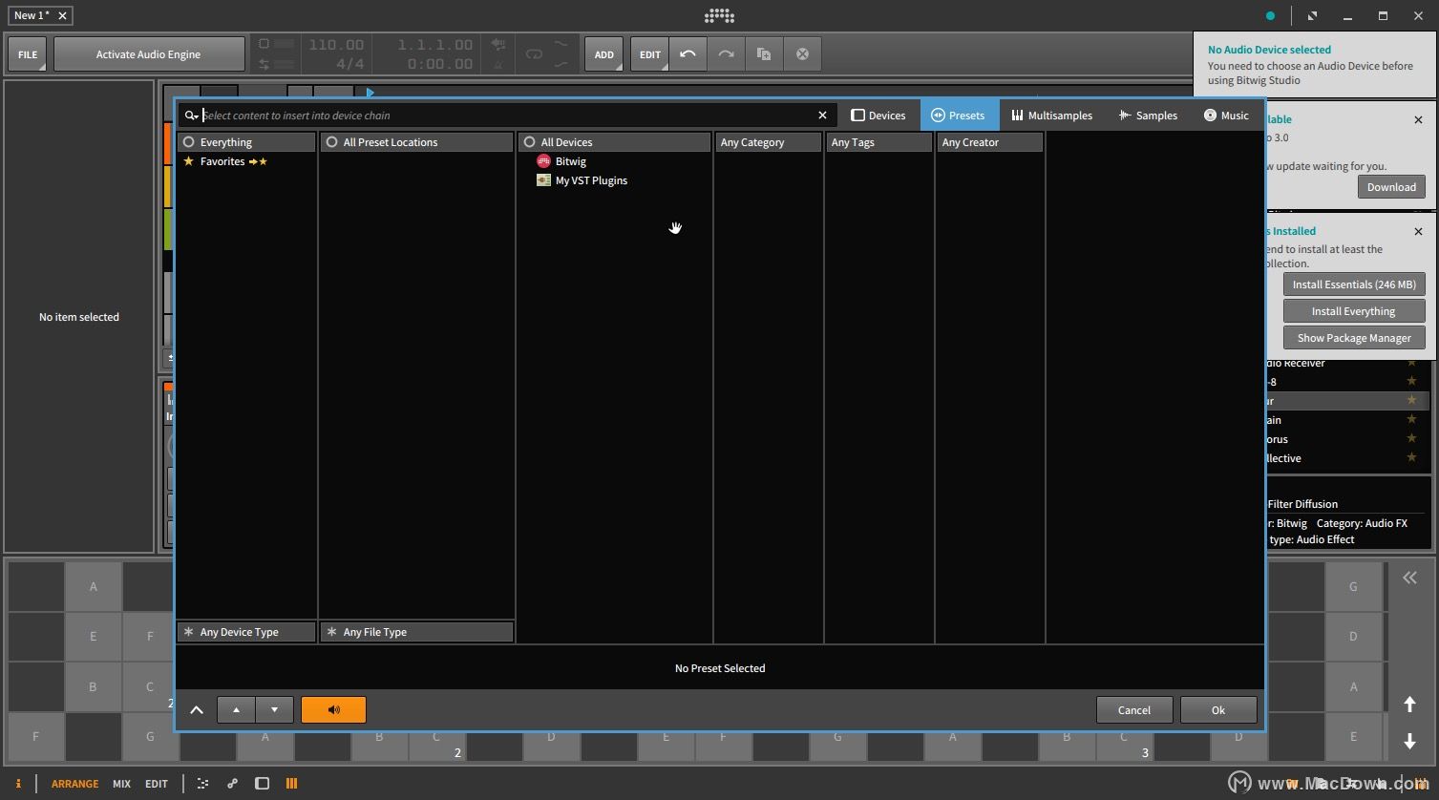Collapse the browser with the chevron up icon
The image size is (1439, 800).
pyautogui.click(x=197, y=709)
